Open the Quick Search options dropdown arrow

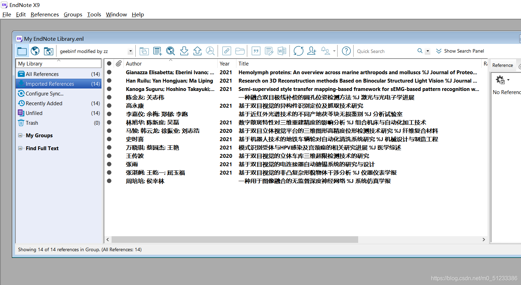click(428, 51)
